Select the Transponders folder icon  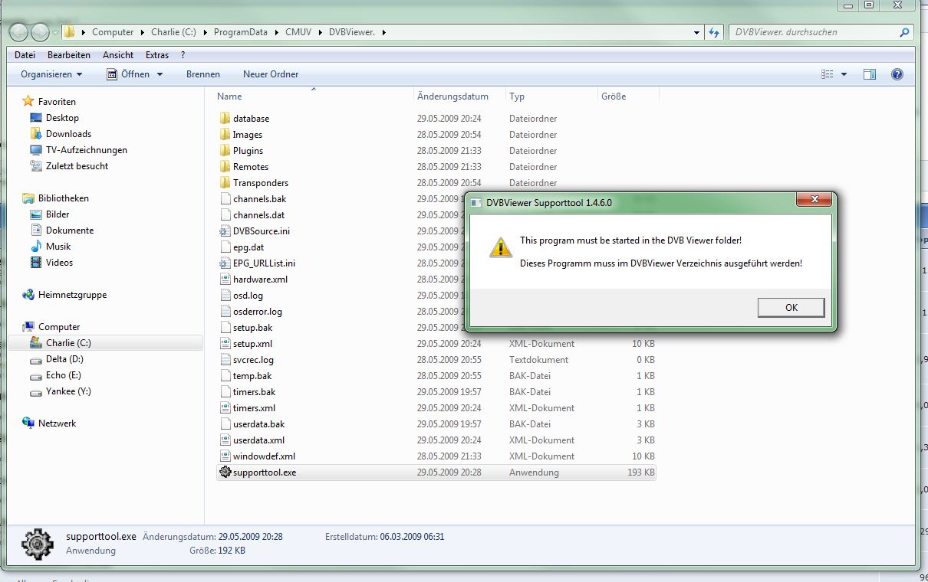225,183
